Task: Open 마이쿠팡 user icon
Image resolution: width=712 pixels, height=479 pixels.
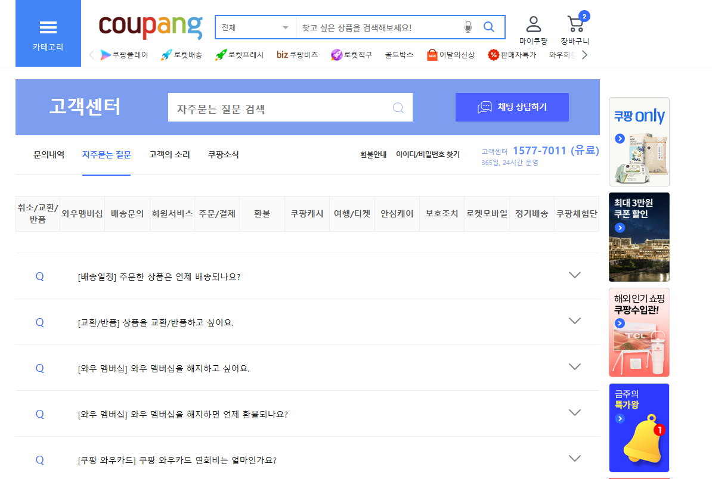Action: click(533, 24)
